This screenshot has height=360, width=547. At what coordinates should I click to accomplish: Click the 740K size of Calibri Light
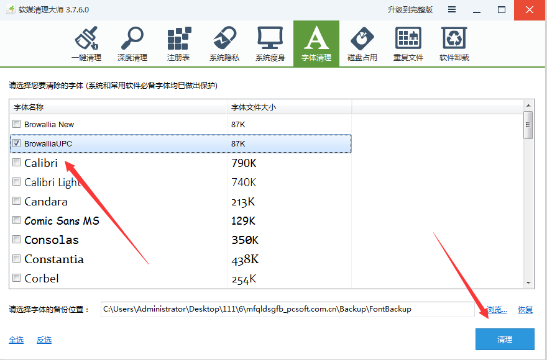244,182
